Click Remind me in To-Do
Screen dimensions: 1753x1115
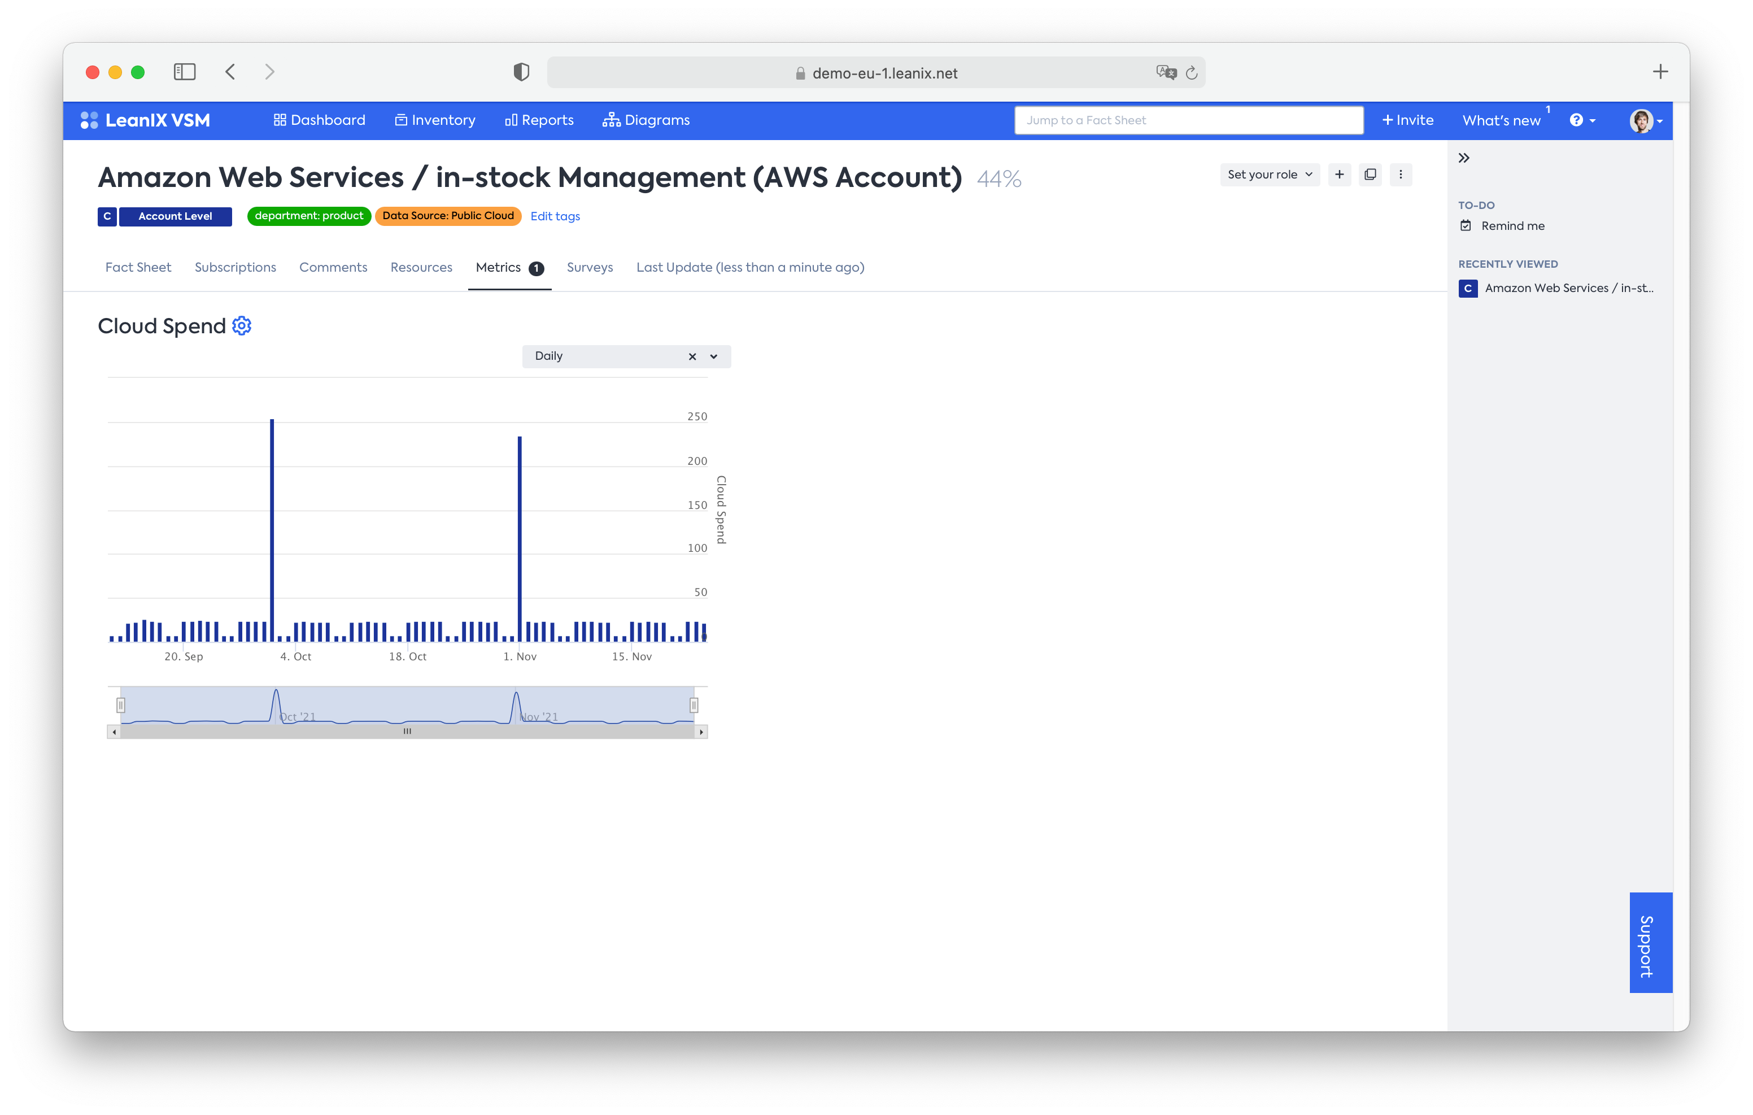coord(1512,226)
